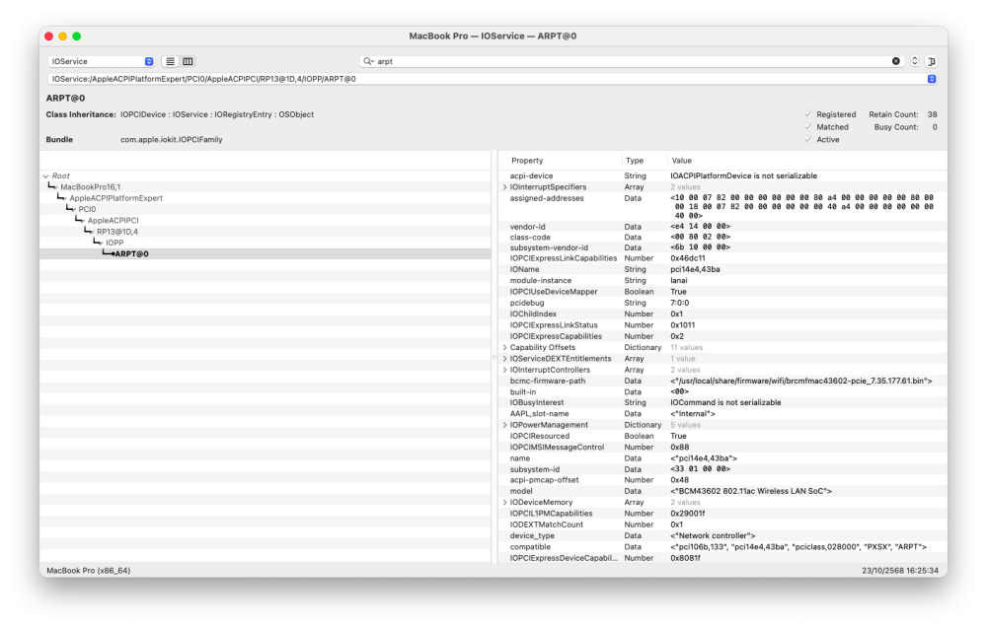The width and height of the screenshot is (987, 629).
Task: Expand IOPowerManagement dictionary
Action: (x=504, y=425)
